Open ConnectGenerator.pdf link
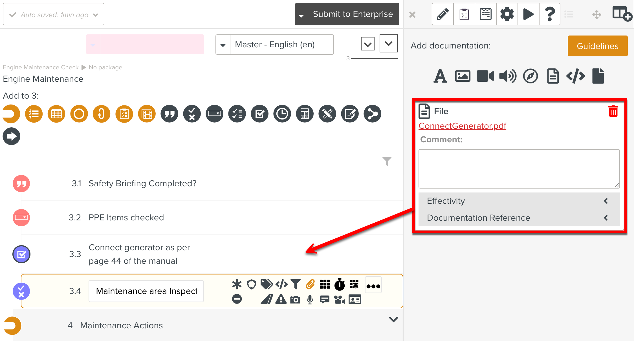Screen dimensions: 634x341 (x=462, y=126)
